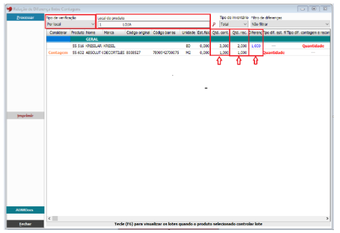Image resolution: width=340 pixels, height=233 pixels.
Task: Open the Filtro de diferenças dropdown
Action: coord(290,24)
